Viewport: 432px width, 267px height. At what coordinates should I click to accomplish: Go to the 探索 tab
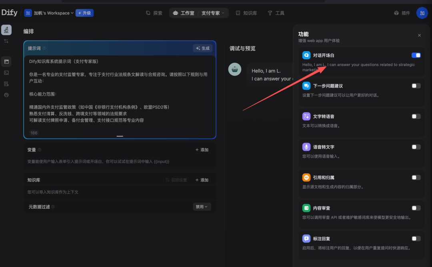[x=154, y=13]
